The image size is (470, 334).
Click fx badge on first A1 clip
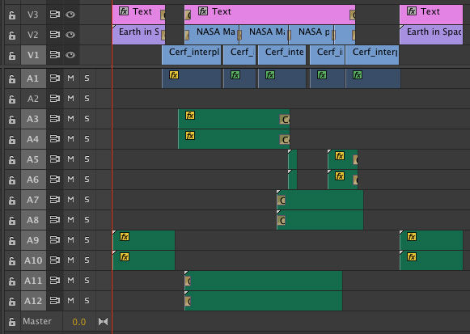point(174,75)
